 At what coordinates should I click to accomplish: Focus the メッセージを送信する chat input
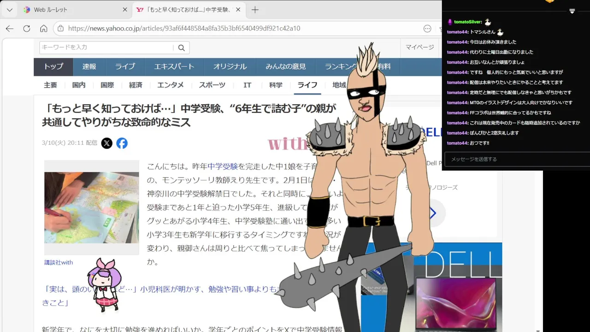point(516,159)
